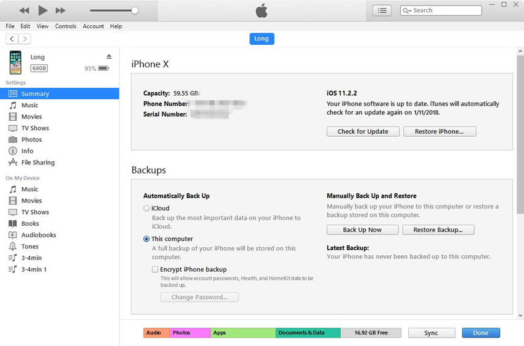Click the Audiobooks icon
The height and width of the screenshot is (346, 524).
coord(13,235)
